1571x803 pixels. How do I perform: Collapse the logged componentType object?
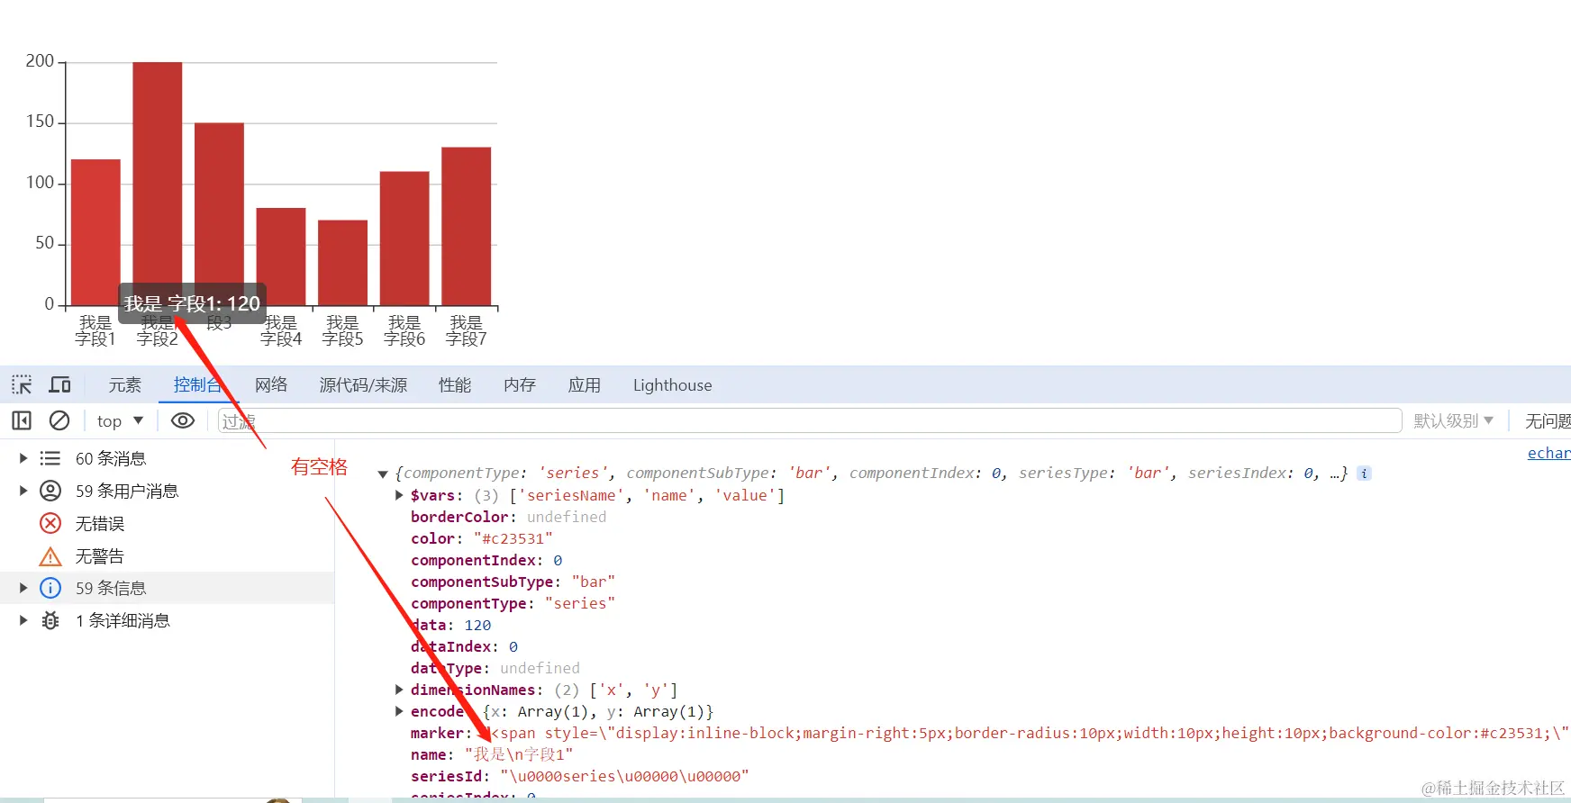click(x=383, y=474)
